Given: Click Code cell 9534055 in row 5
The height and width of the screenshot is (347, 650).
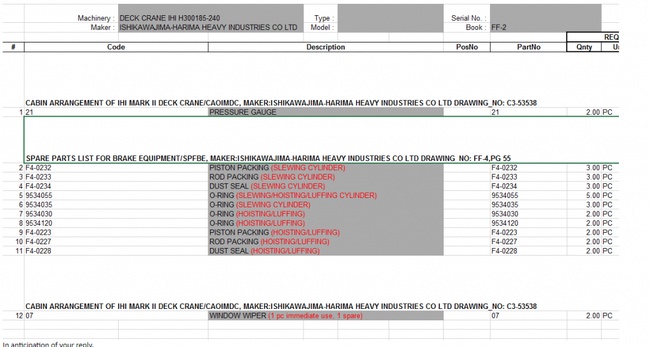Looking at the screenshot, I should point(116,195).
